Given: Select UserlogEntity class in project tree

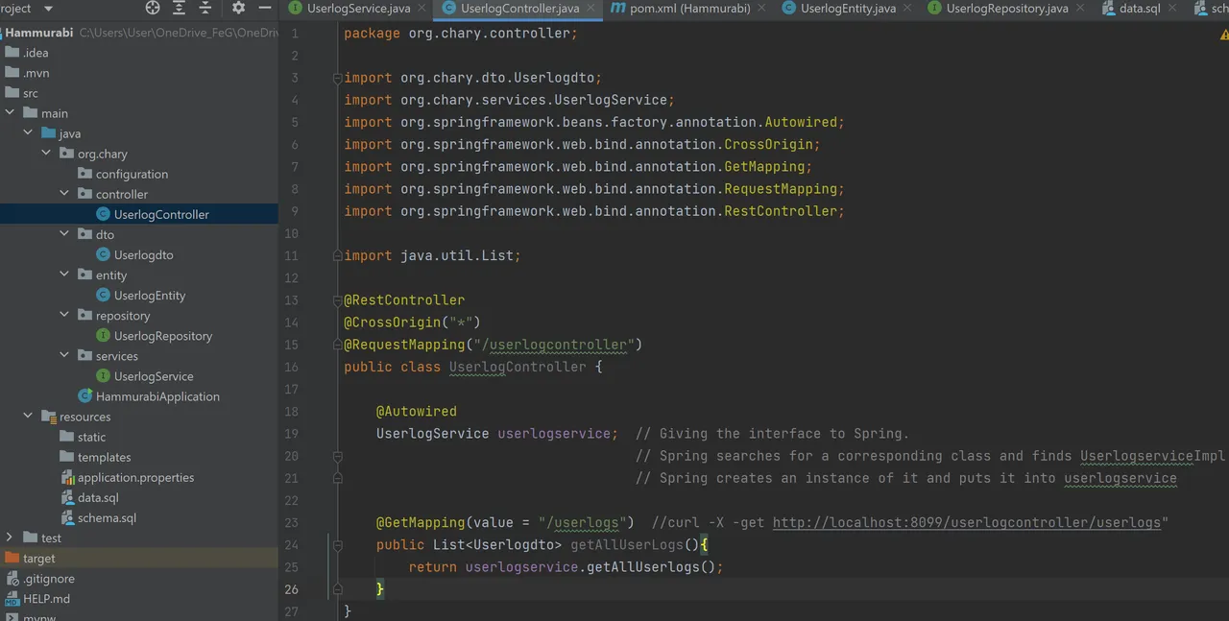Looking at the screenshot, I should pos(139,296).
